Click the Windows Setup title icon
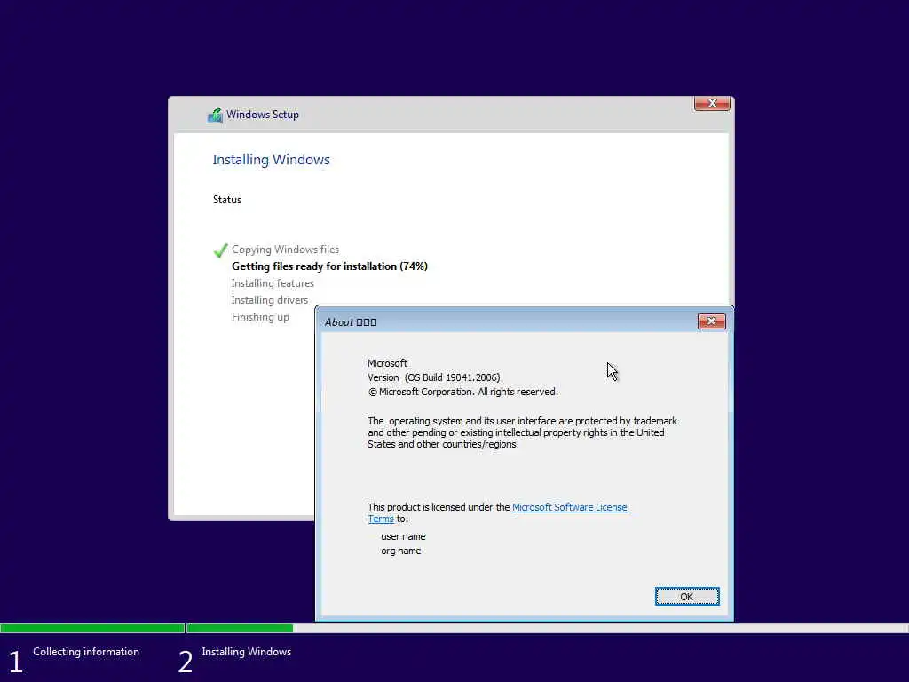This screenshot has width=909, height=682. coord(215,115)
